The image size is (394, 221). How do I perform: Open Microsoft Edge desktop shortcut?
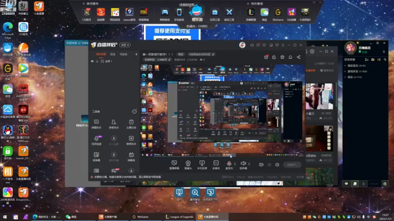(8, 30)
